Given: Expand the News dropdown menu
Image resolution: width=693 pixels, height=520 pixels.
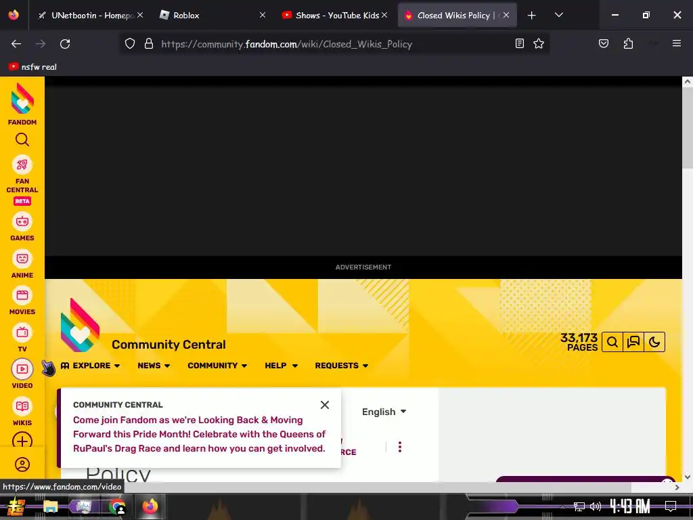Looking at the screenshot, I should click(154, 366).
